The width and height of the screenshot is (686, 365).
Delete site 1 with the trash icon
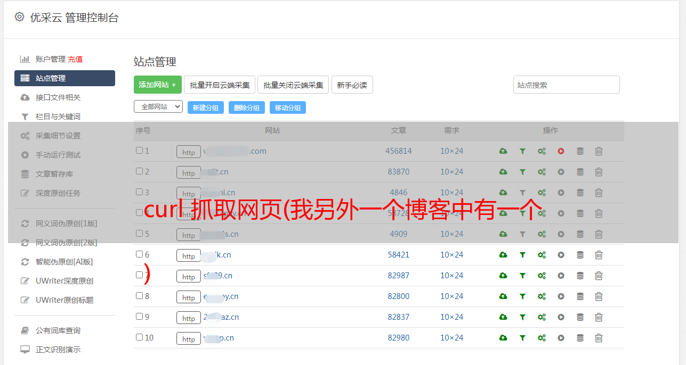(x=599, y=151)
